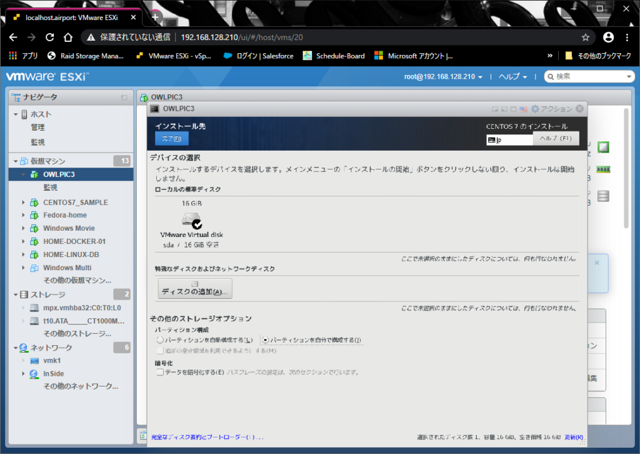Open the アプリ apps grid shortcut

23,56
